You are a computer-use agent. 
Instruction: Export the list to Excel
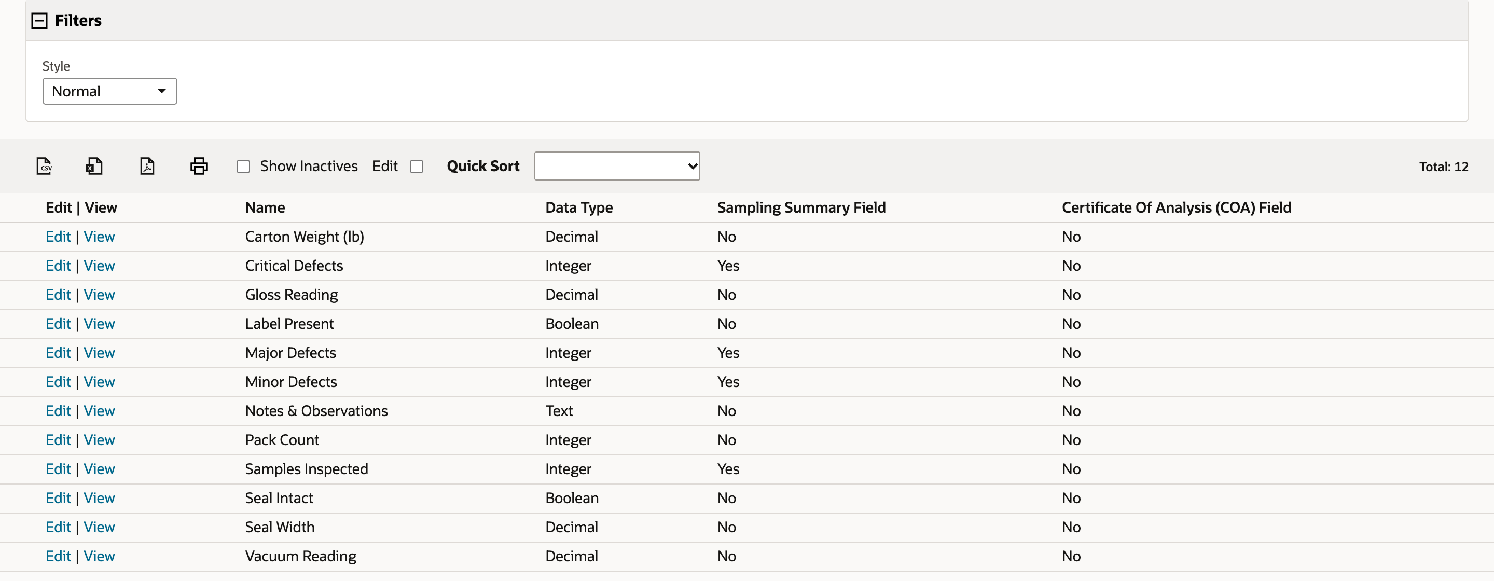(94, 167)
